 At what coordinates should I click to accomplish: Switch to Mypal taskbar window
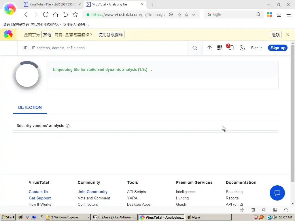point(209,217)
